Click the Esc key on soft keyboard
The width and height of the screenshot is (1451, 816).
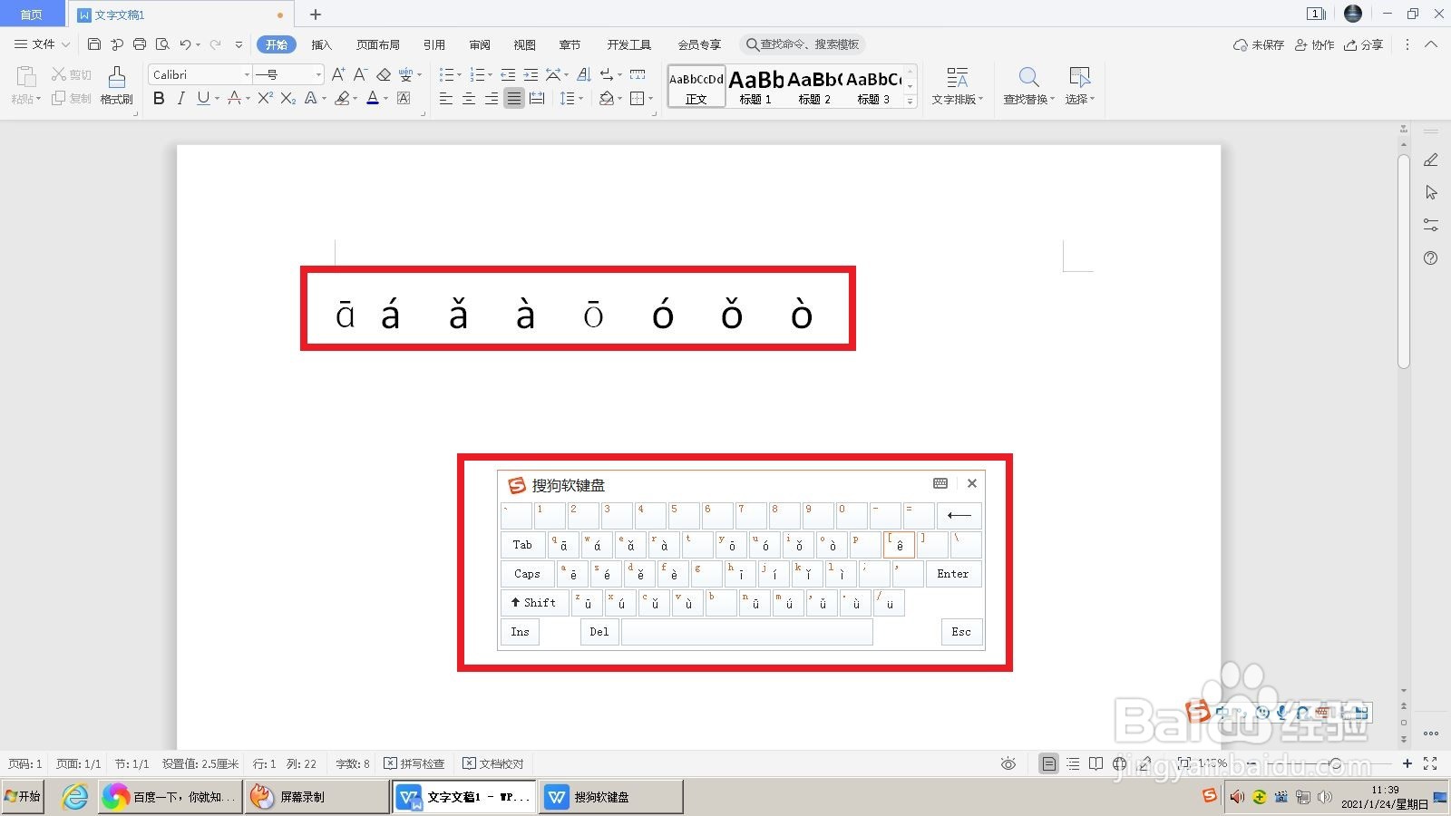(x=961, y=632)
